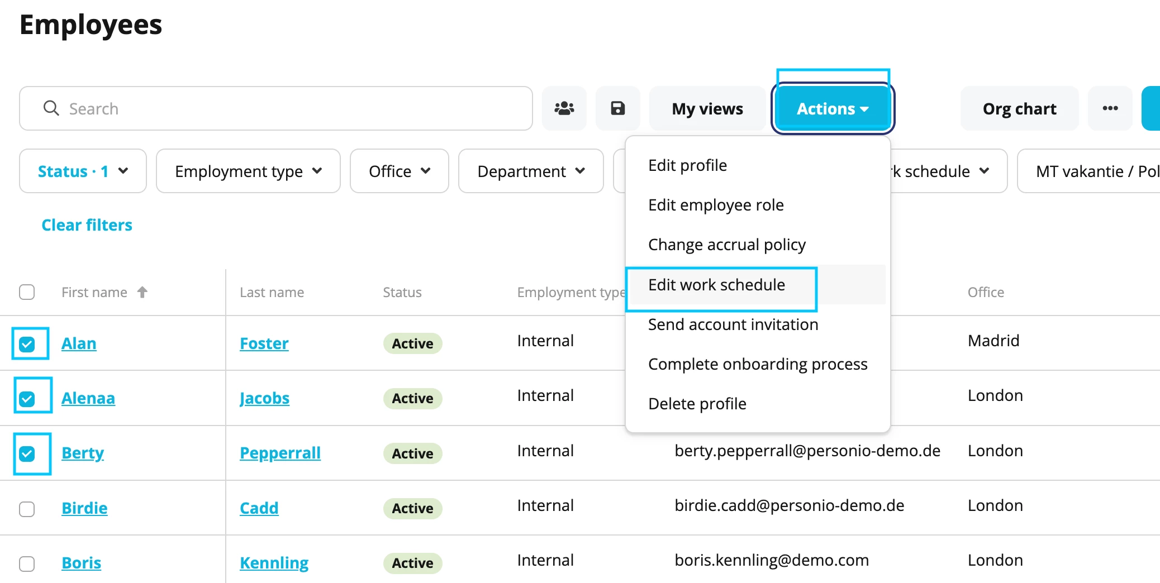
Task: Click the First name sort arrow
Action: (142, 292)
